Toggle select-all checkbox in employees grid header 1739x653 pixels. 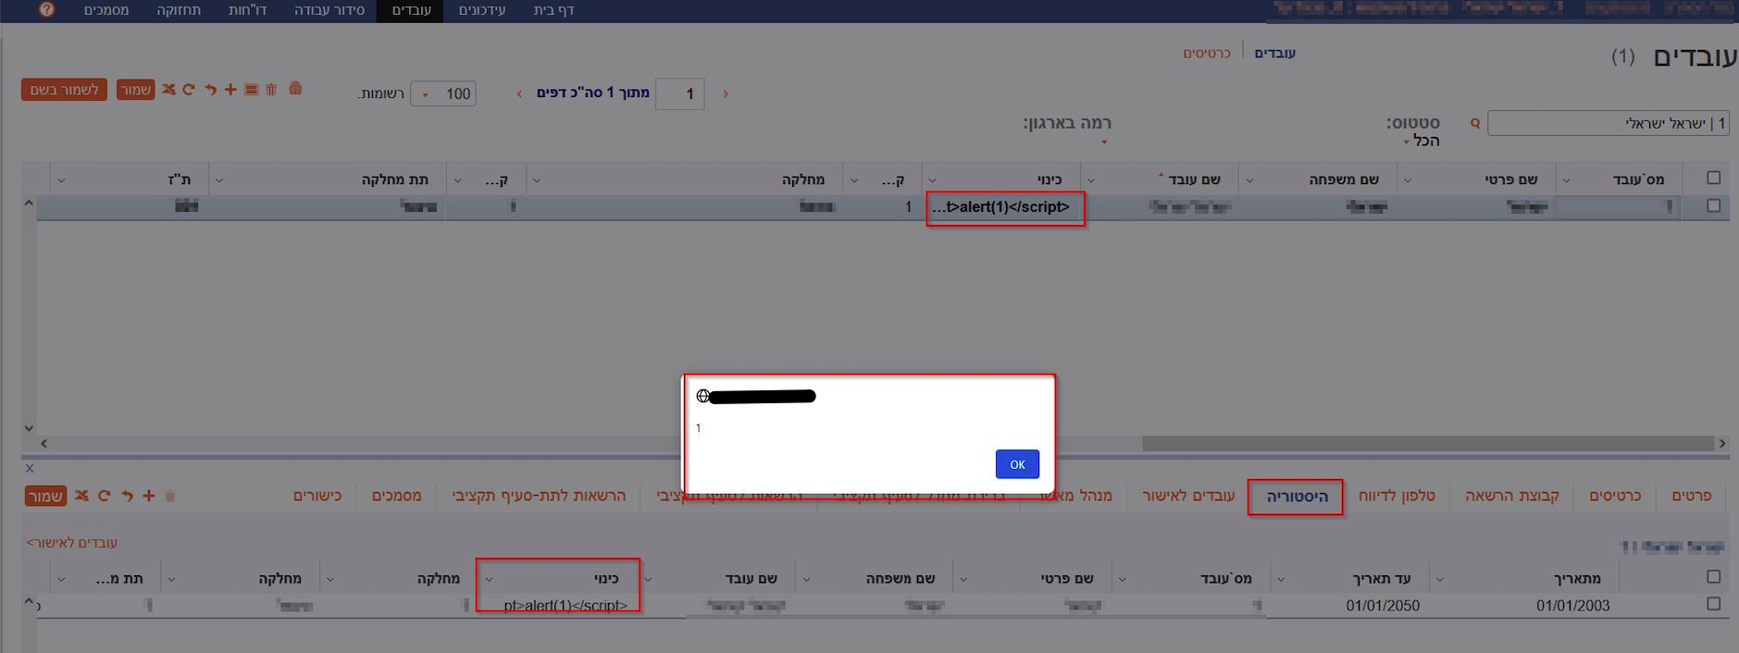pos(1713,178)
